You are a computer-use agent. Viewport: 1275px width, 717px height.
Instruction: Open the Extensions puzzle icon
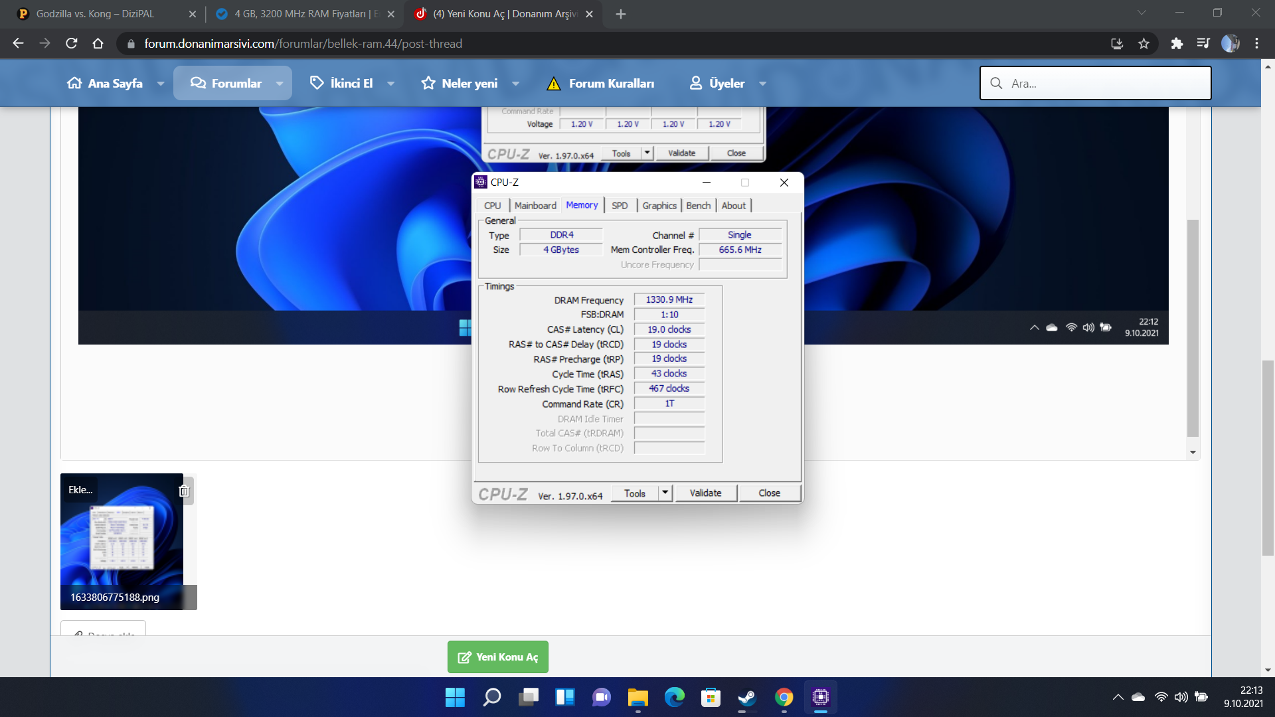pyautogui.click(x=1177, y=44)
